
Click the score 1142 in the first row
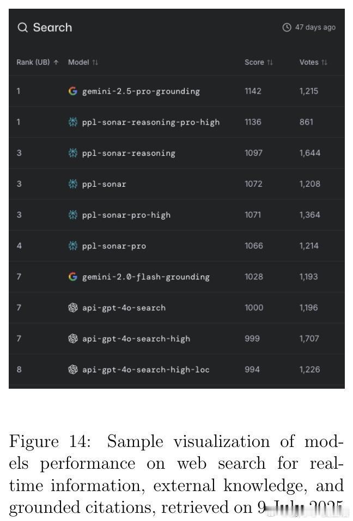coord(253,91)
